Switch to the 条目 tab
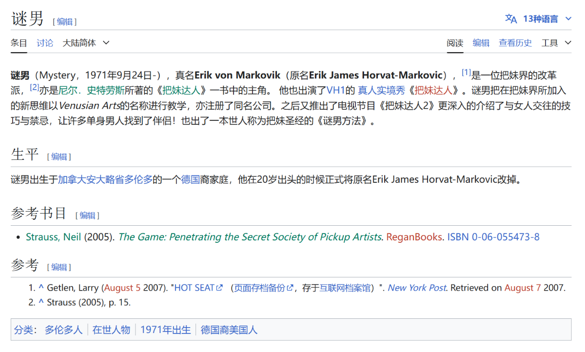585x352 pixels. coord(19,43)
